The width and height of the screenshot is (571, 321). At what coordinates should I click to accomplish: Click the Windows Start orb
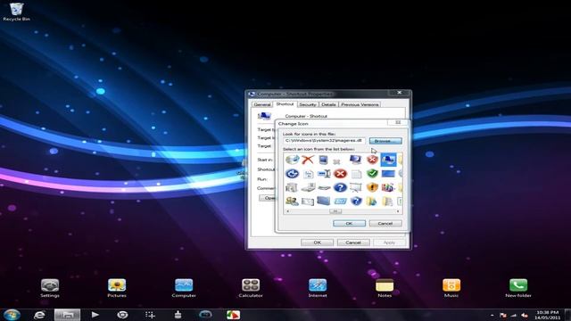pyautogui.click(x=12, y=315)
